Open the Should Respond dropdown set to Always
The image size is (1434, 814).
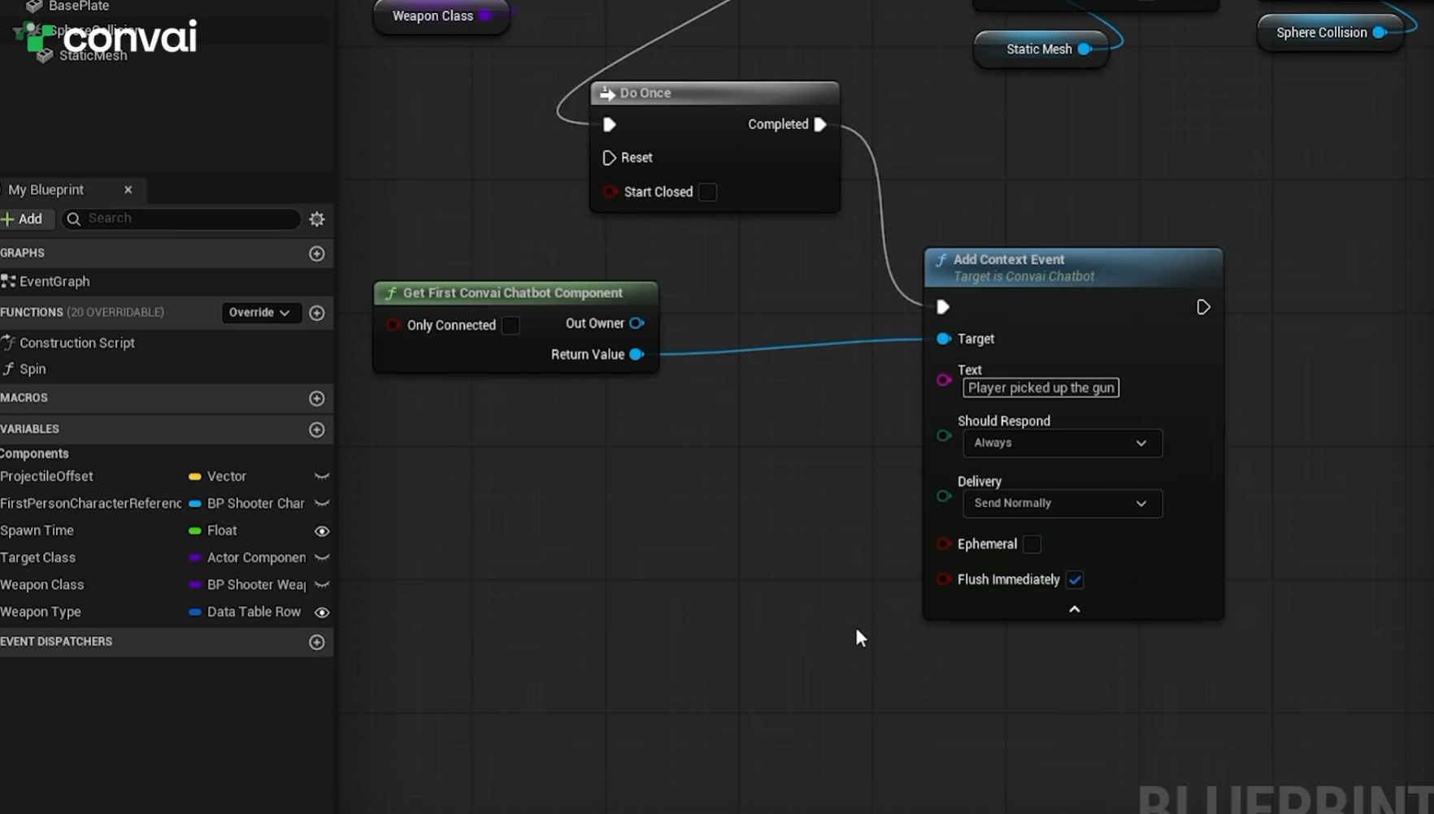[1062, 443]
